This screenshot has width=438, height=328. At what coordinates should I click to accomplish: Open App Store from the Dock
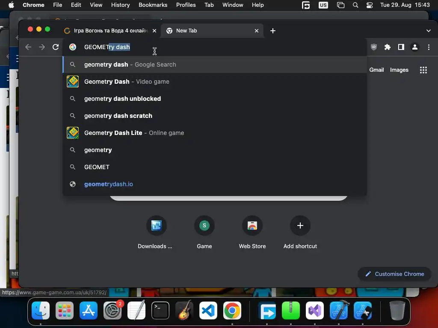tap(89, 310)
